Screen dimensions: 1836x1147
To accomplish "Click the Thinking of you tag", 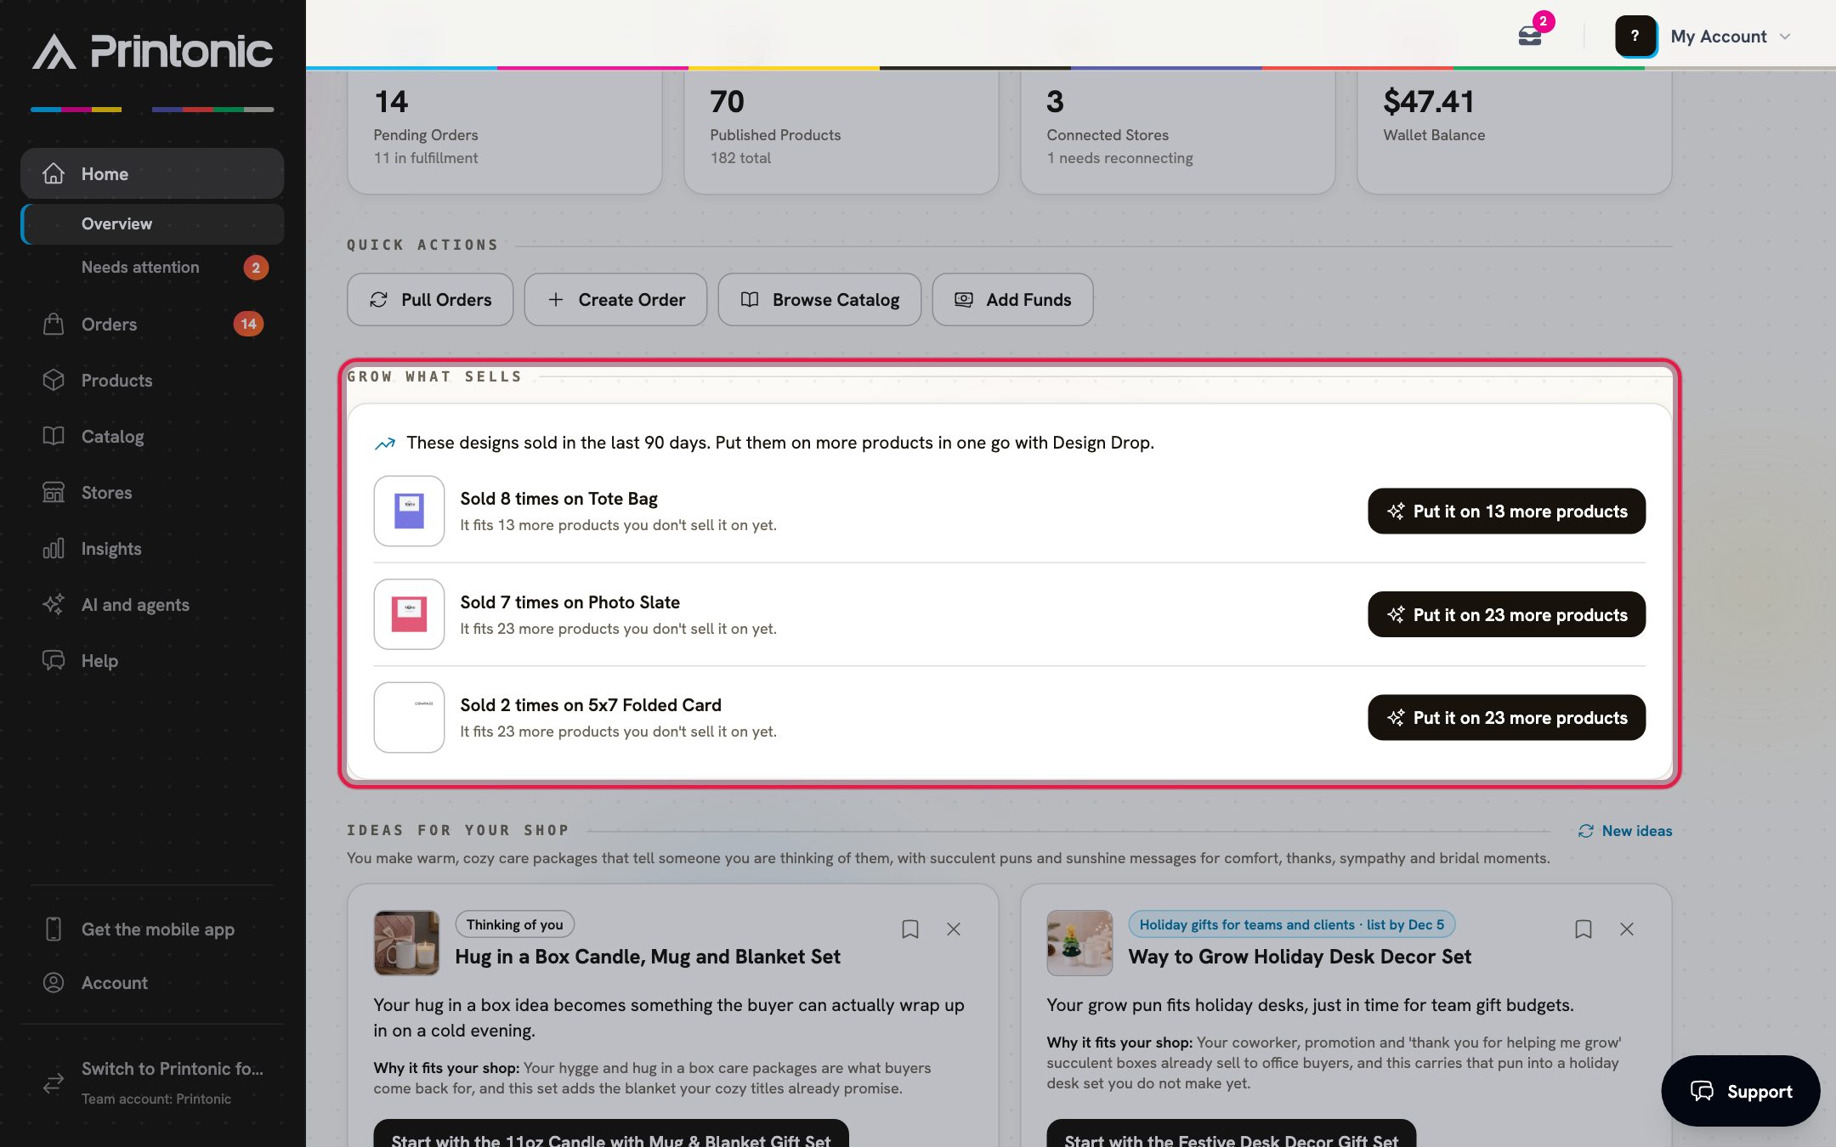I will pos(514,924).
